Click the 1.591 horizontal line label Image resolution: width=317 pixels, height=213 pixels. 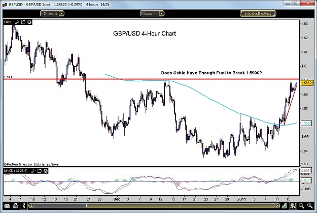[8, 77]
